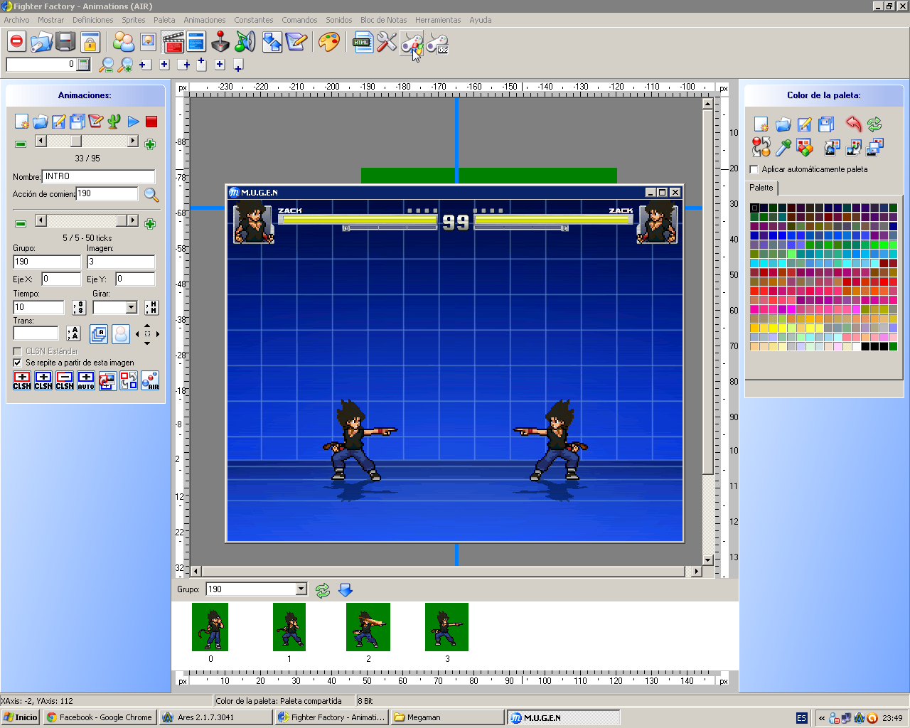Click green refresh arrows in palette panel
The width and height of the screenshot is (910, 728).
tap(874, 124)
